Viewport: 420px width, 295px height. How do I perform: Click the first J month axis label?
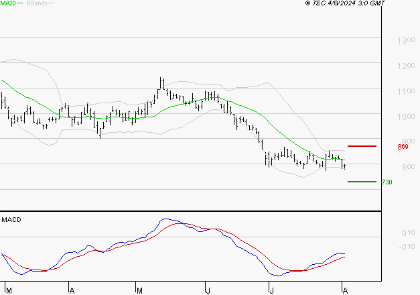pyautogui.click(x=208, y=291)
